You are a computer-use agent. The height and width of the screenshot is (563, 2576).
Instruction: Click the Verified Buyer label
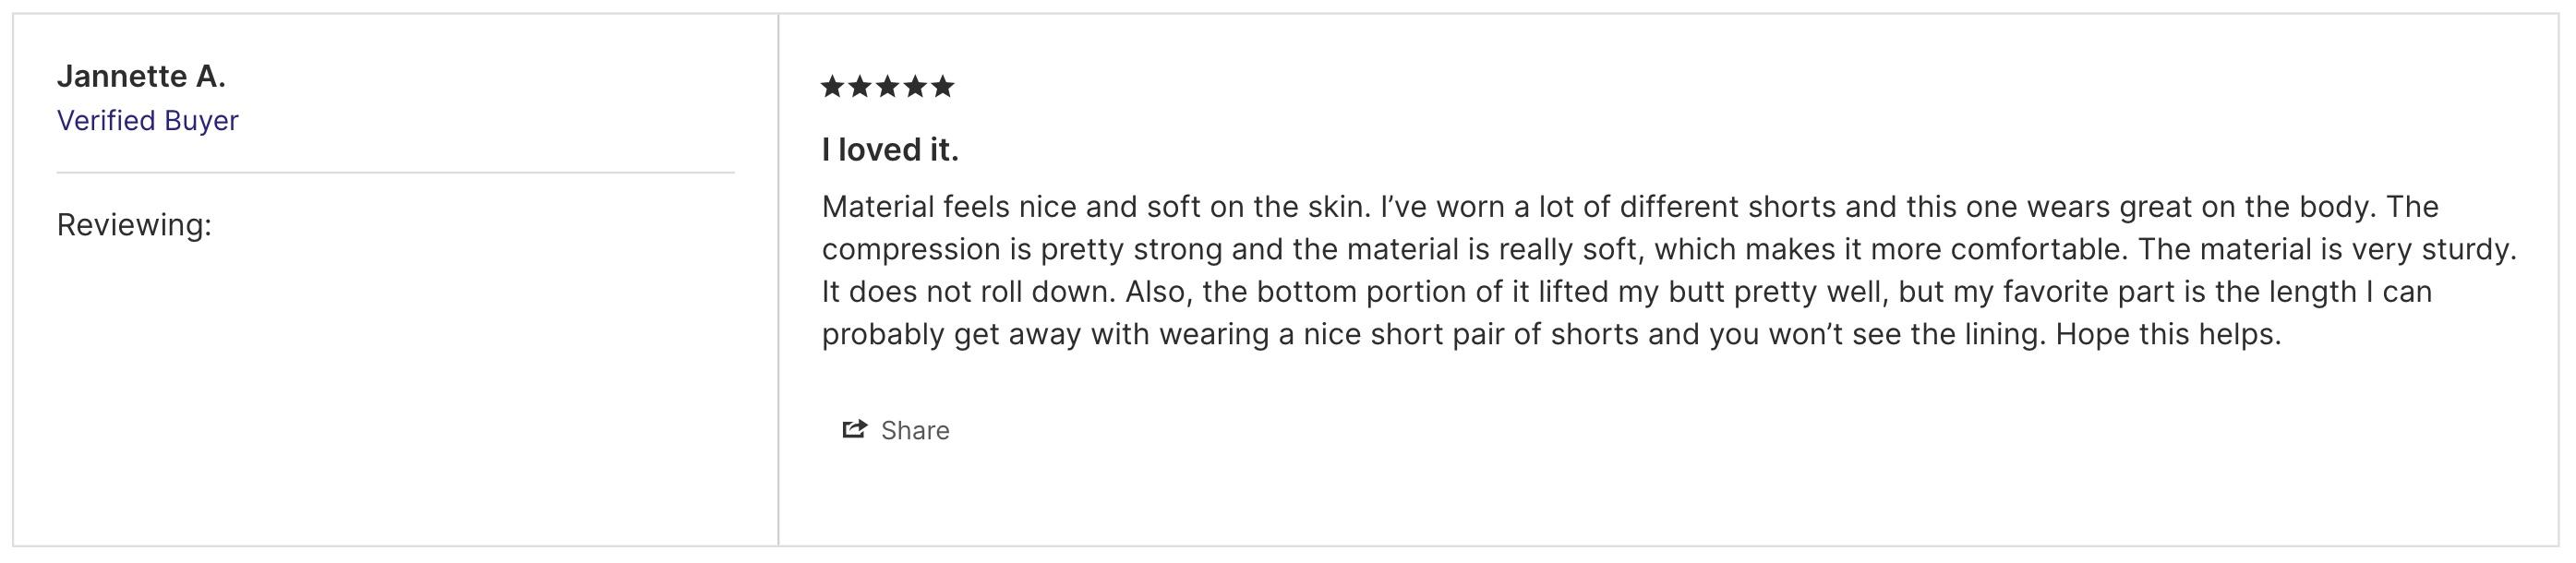[148, 120]
